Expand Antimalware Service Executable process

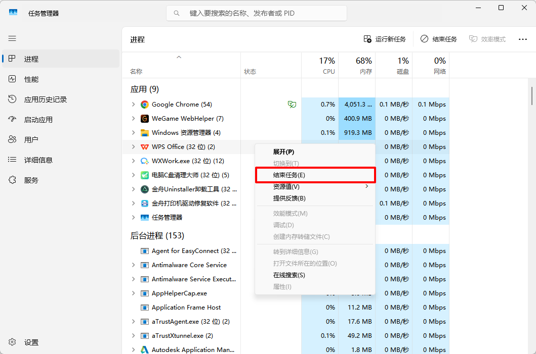tap(133, 279)
